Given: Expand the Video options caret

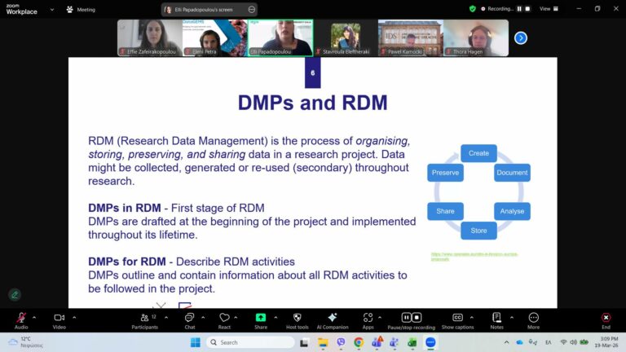Looking at the screenshot, I should (x=74, y=317).
